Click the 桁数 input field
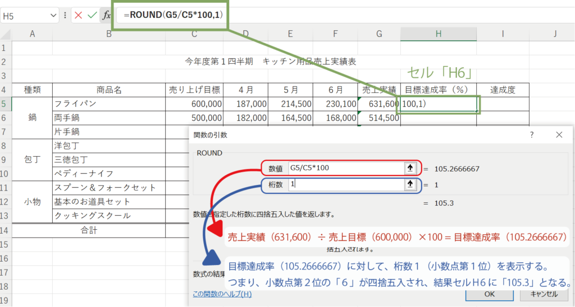 [x=345, y=184]
